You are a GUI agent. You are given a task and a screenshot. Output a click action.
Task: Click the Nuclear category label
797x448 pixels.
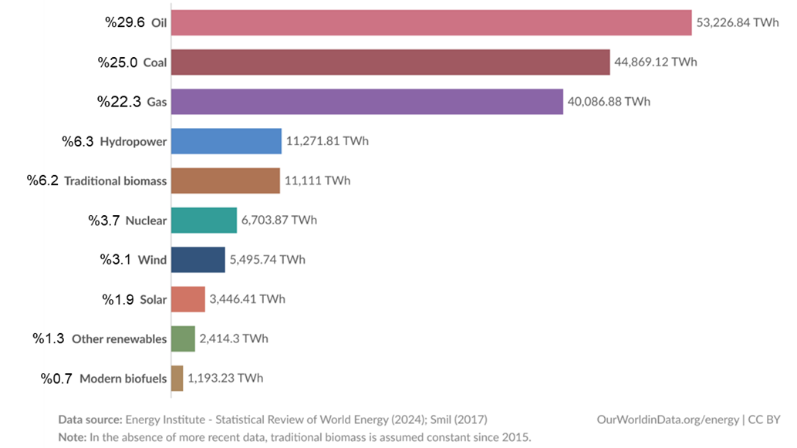(146, 221)
